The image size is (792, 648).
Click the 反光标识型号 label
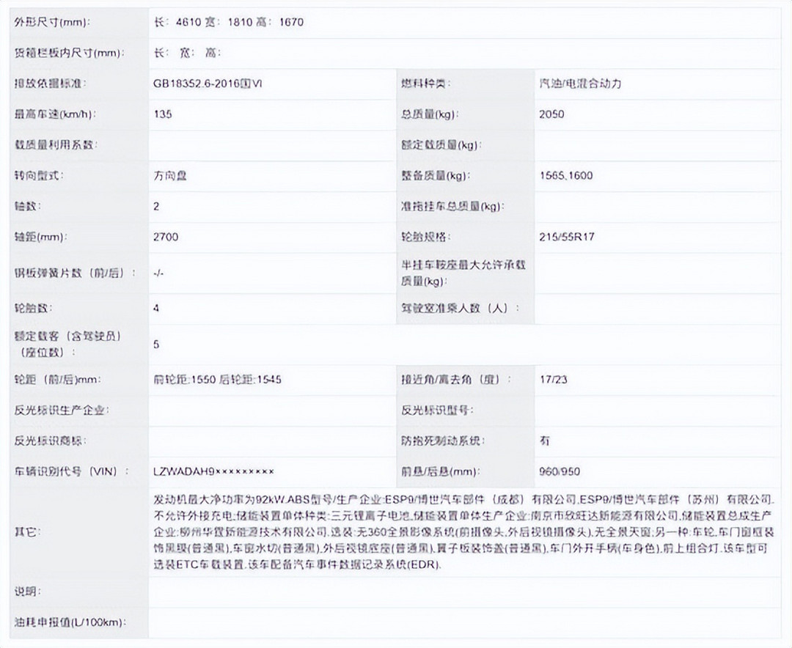tap(437, 410)
